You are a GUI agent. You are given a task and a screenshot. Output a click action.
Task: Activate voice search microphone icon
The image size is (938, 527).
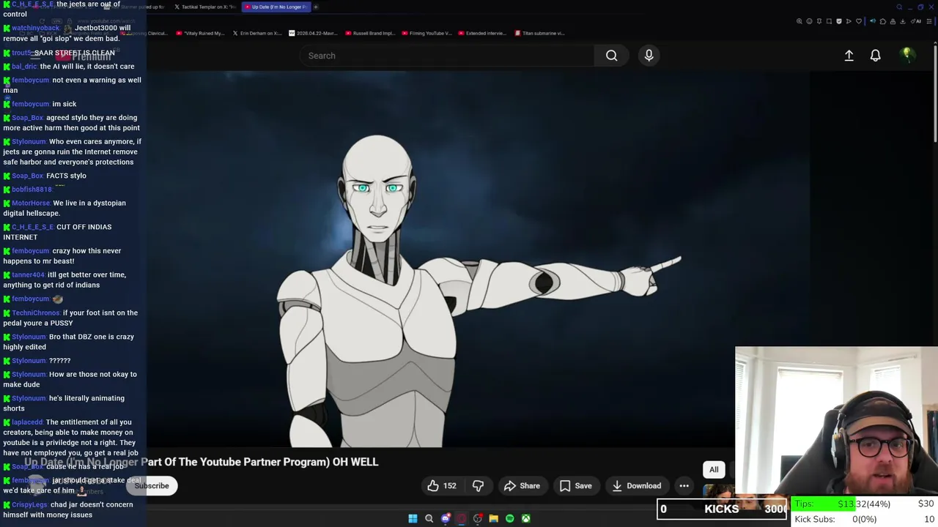click(x=649, y=56)
